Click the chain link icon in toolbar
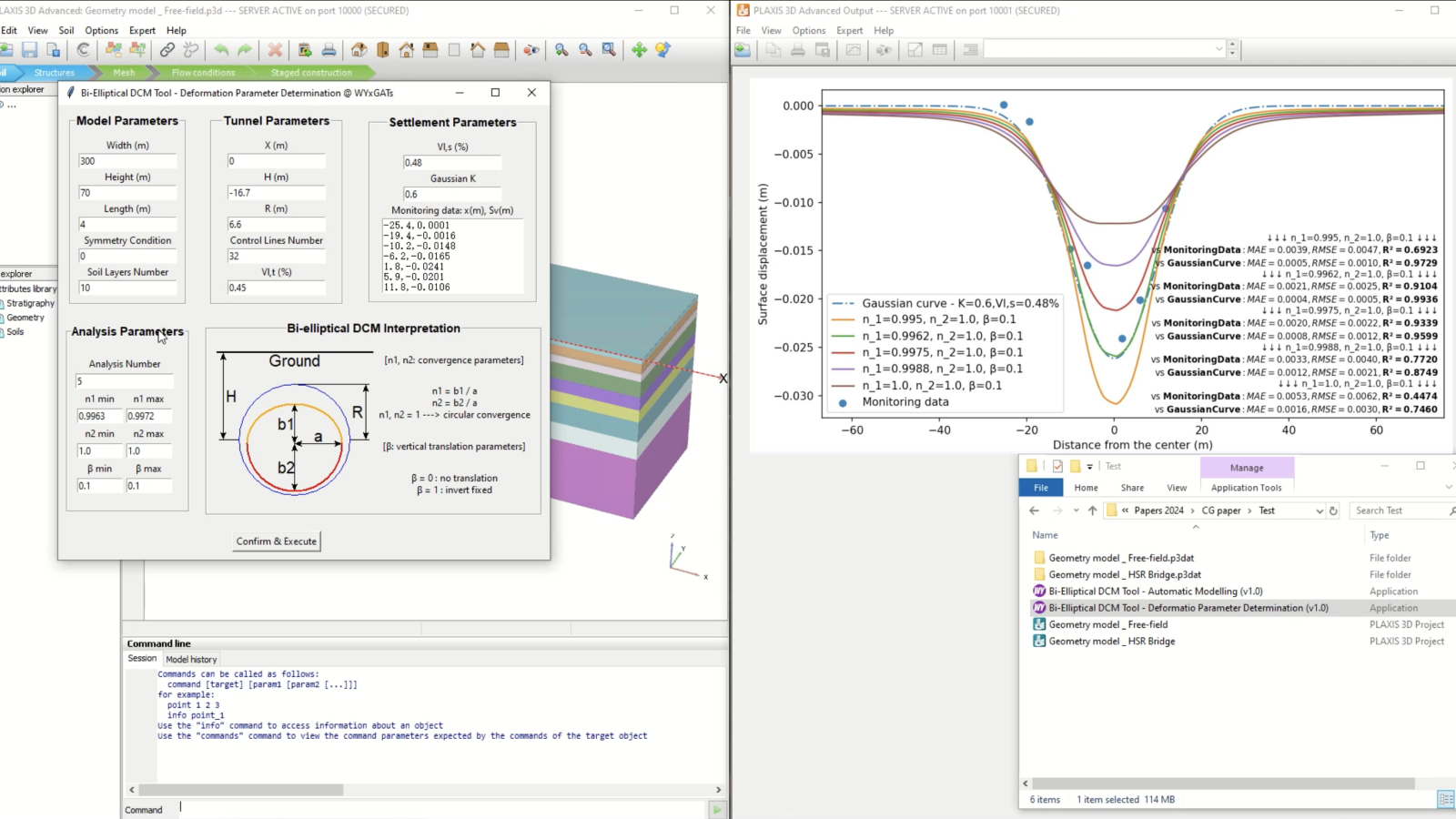Viewport: 1456px width, 819px height. (167, 50)
